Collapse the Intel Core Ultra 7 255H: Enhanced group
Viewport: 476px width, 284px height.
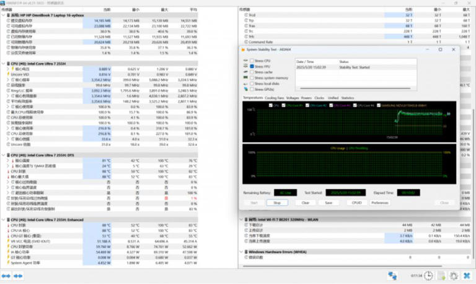point(3,220)
